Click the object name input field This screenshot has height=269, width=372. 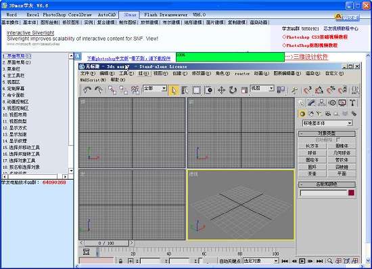tap(323, 192)
